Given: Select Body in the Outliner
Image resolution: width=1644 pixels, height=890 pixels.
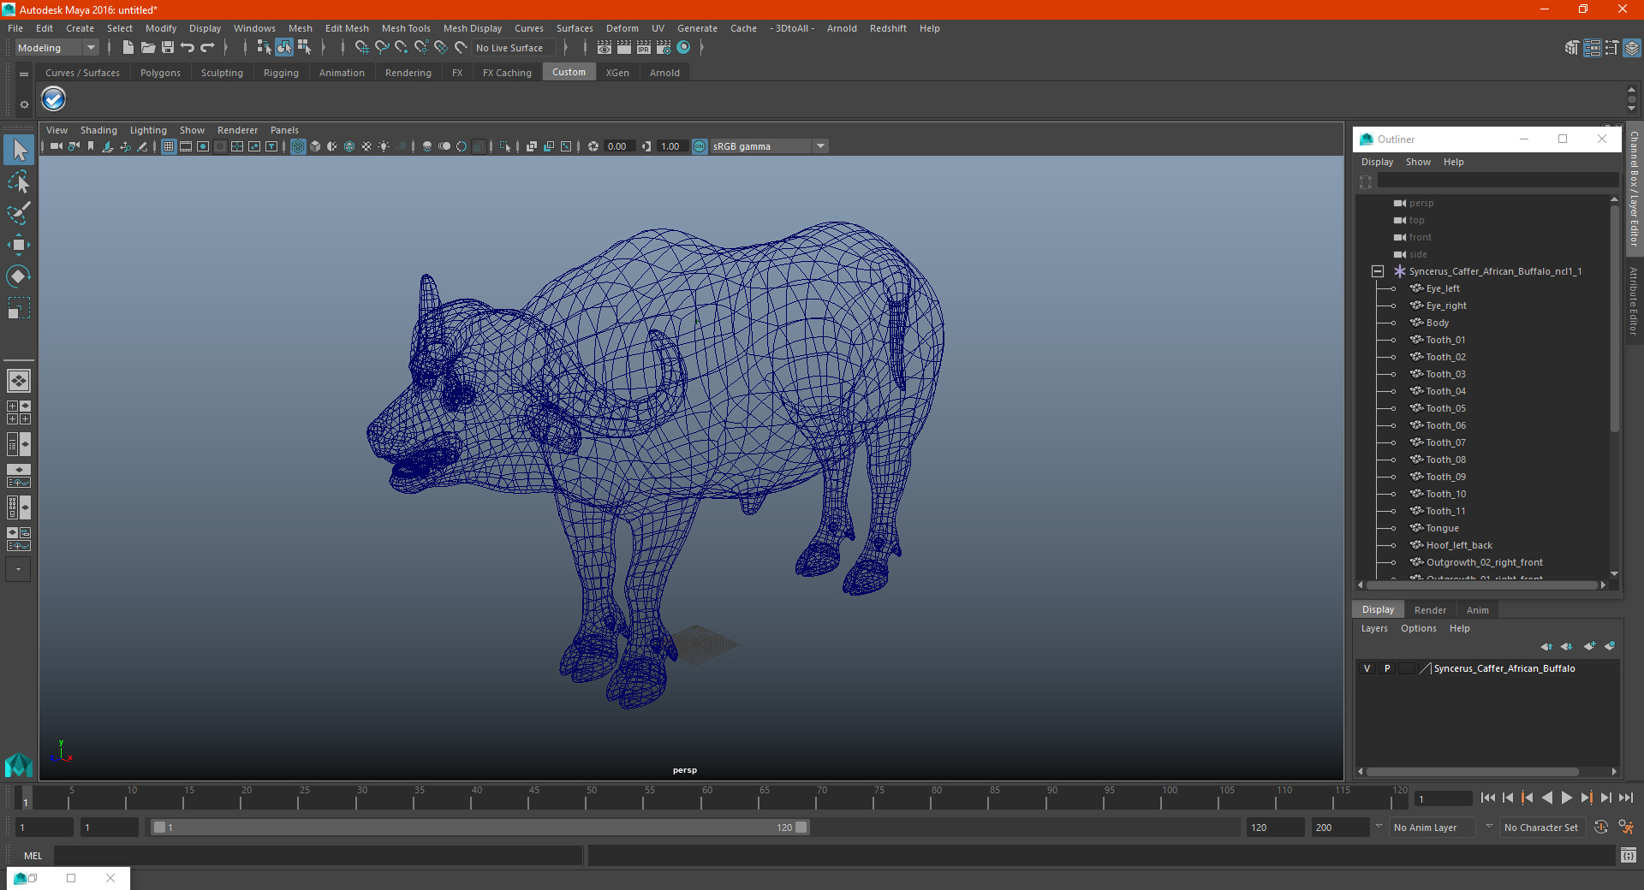Looking at the screenshot, I should pyautogui.click(x=1438, y=323).
